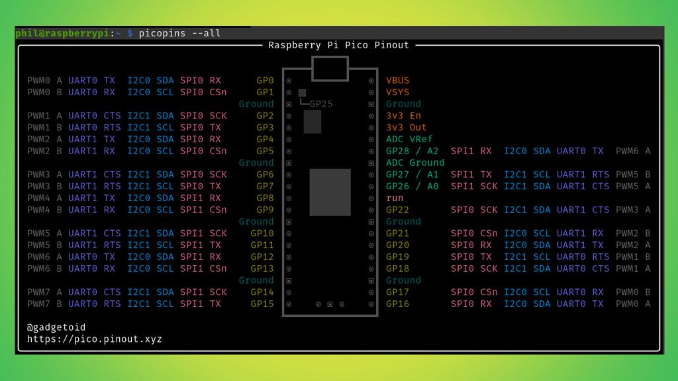Select the USB connector at the board's top
This screenshot has width=678, height=381.
(331, 67)
